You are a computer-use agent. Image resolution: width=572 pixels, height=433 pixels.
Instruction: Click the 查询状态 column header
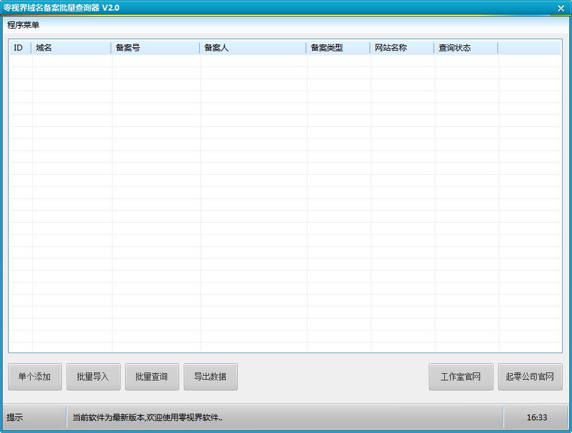pos(466,48)
